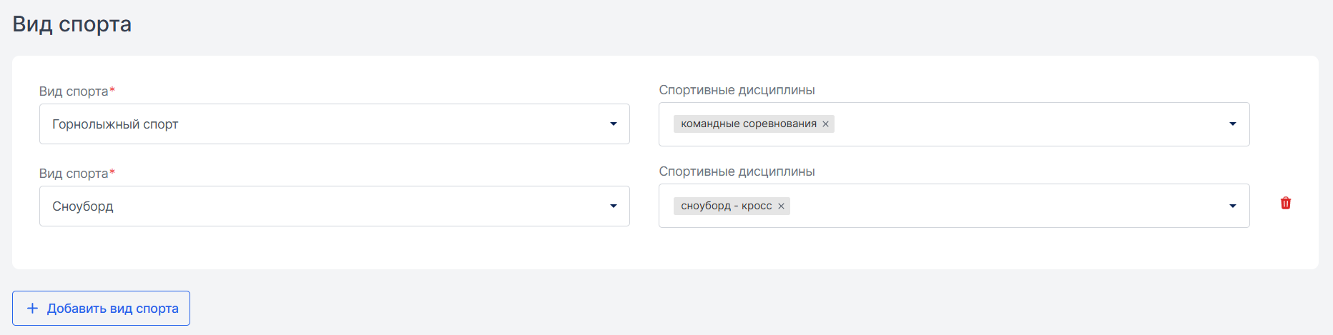Click the plus icon in Добавить вид спорта

pos(32,308)
